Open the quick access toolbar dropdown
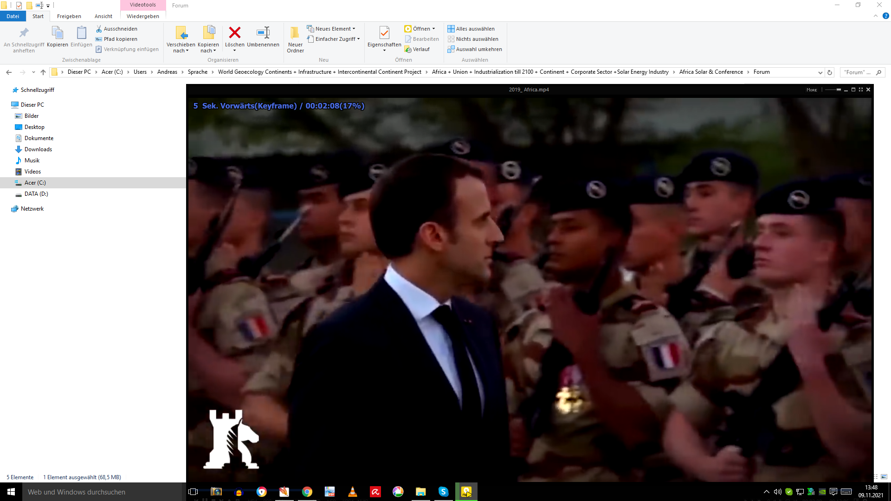891x501 pixels. coord(48,6)
